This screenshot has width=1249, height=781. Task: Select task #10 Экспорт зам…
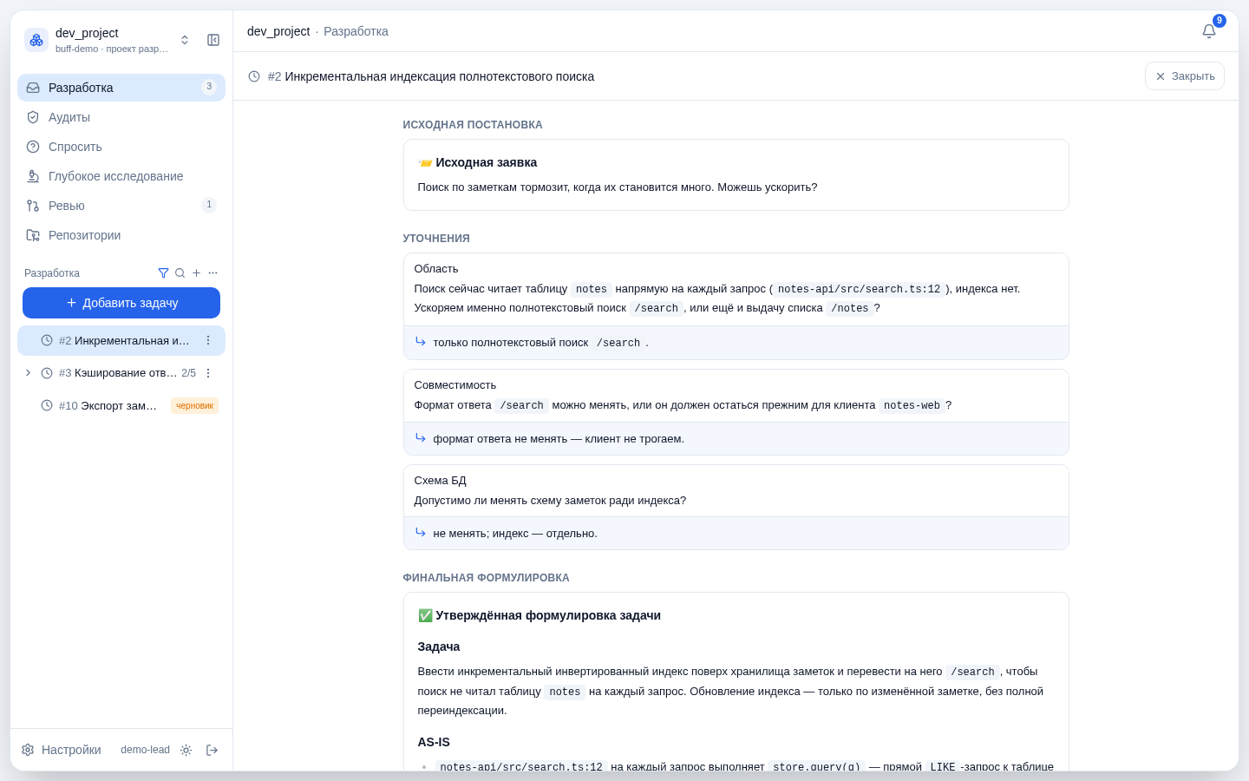coord(121,405)
